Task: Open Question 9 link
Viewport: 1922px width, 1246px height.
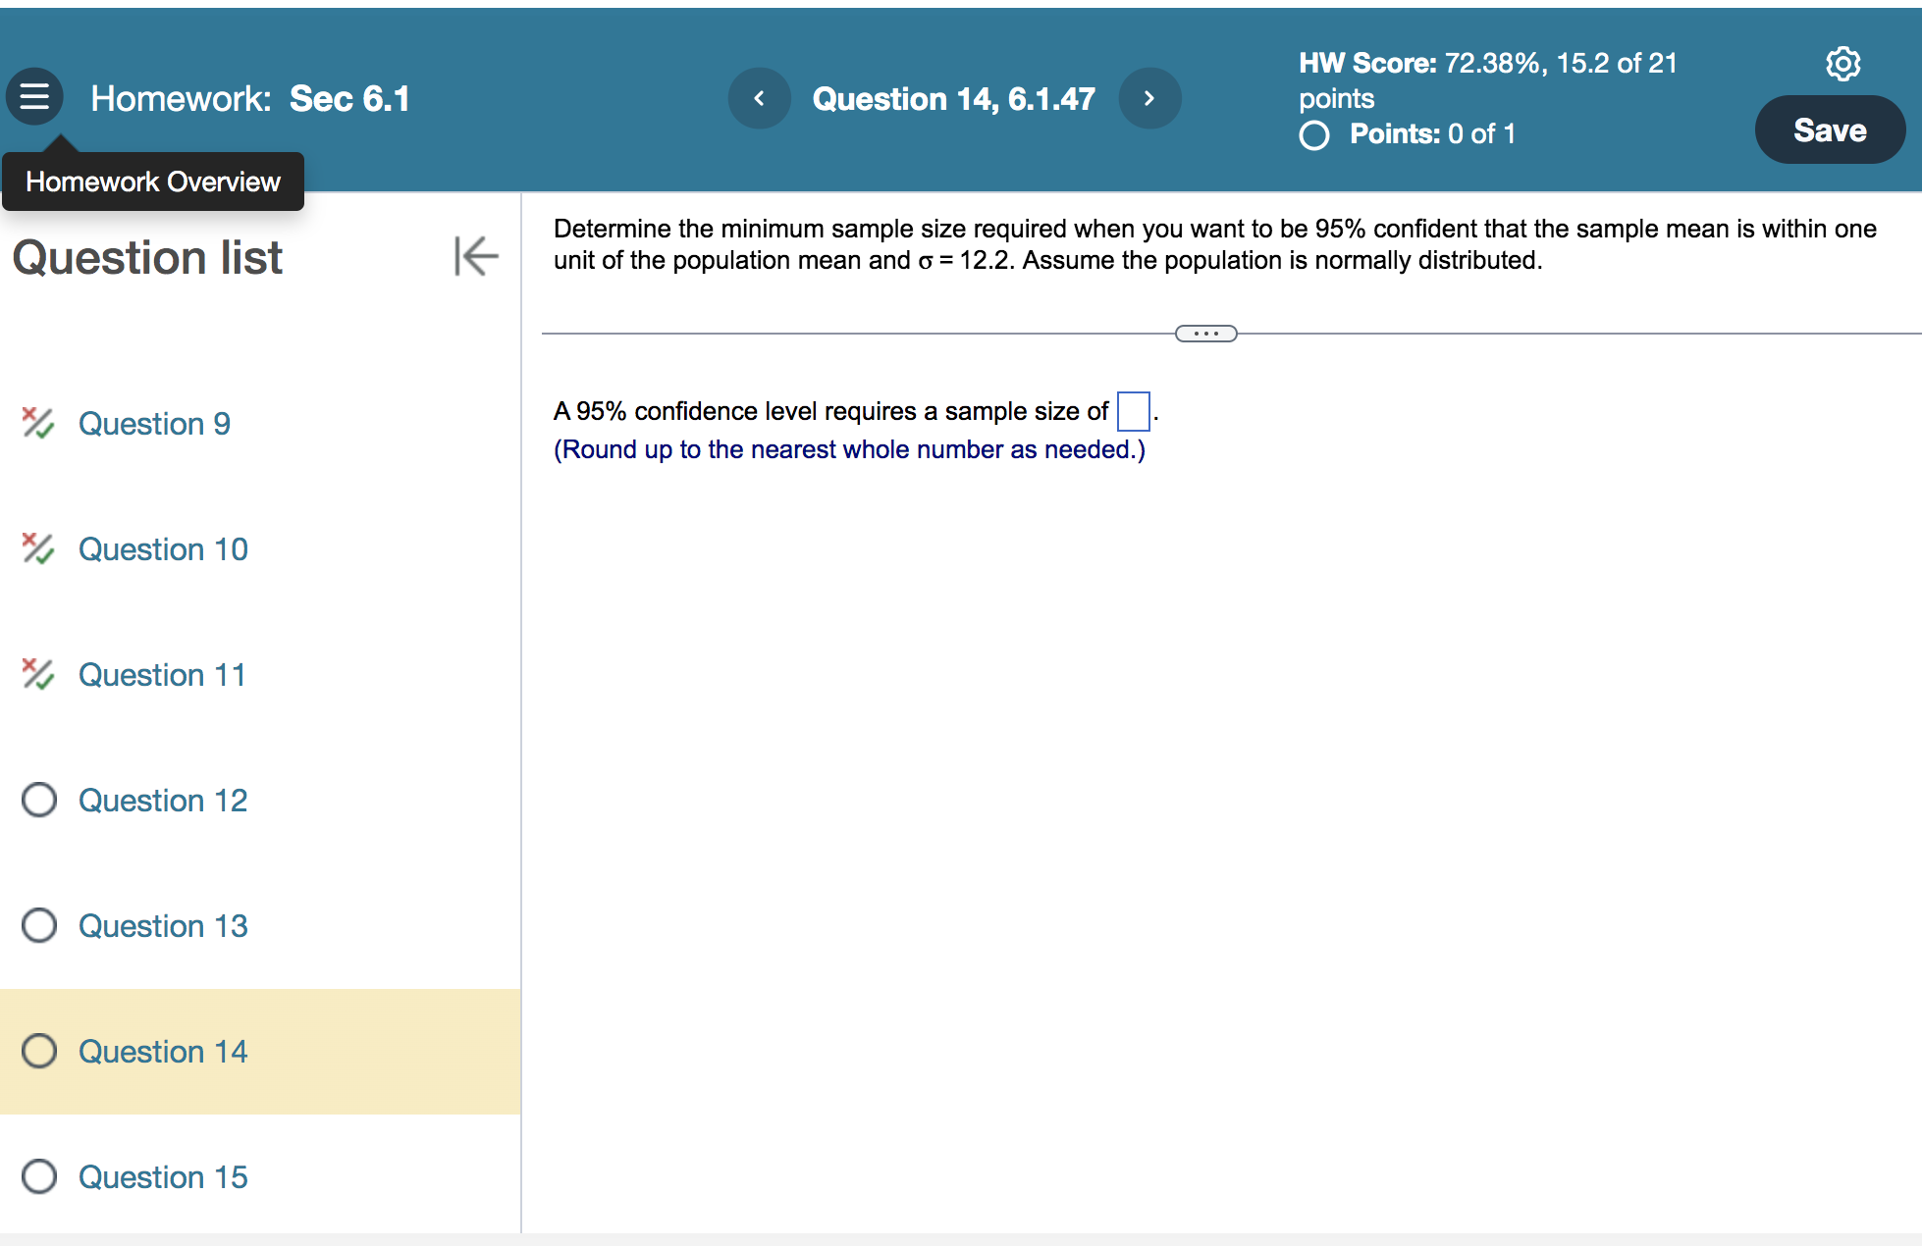Action: (154, 424)
